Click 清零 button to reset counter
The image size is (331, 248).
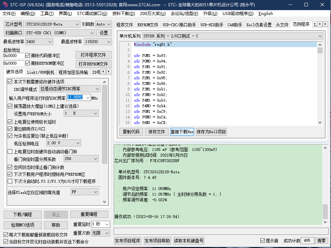[321, 241]
